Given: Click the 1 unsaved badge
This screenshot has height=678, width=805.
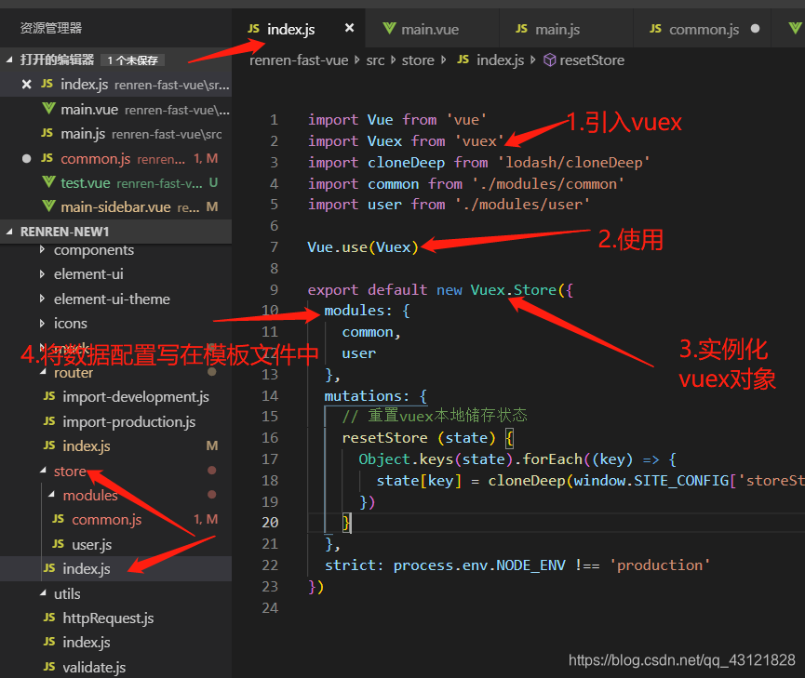Looking at the screenshot, I should coord(132,60).
